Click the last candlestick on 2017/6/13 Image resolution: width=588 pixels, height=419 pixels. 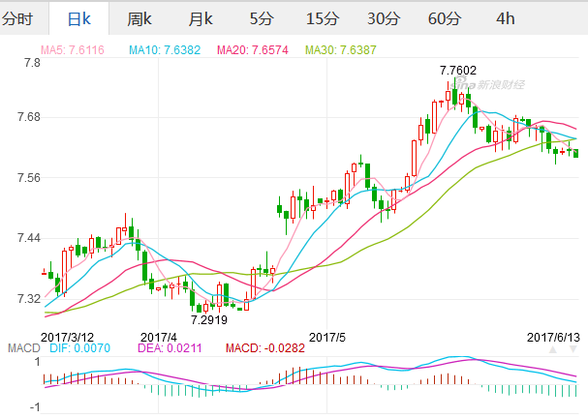575,153
